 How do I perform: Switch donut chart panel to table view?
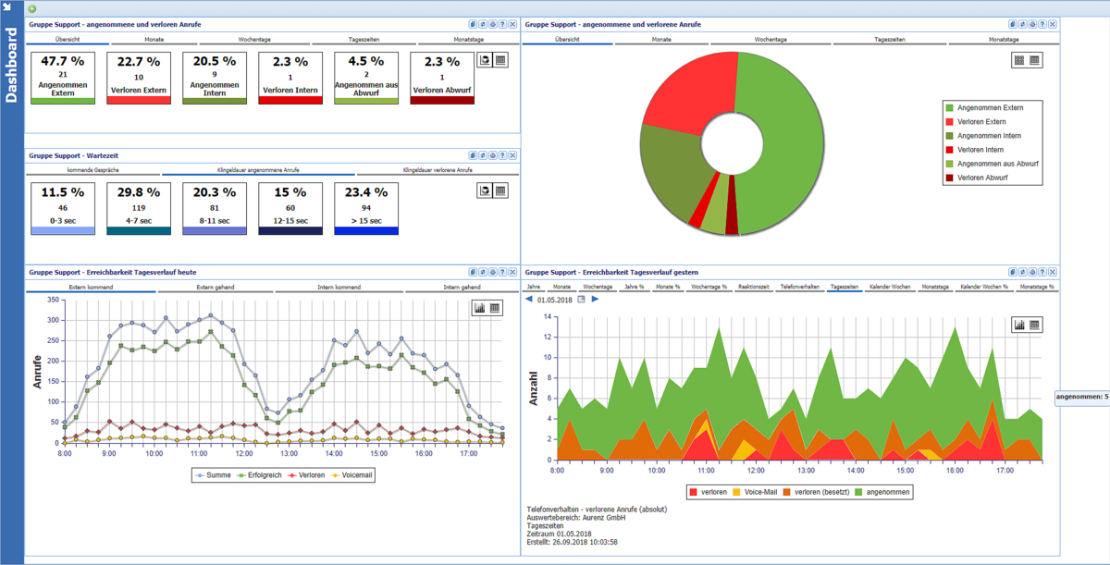coord(1035,60)
